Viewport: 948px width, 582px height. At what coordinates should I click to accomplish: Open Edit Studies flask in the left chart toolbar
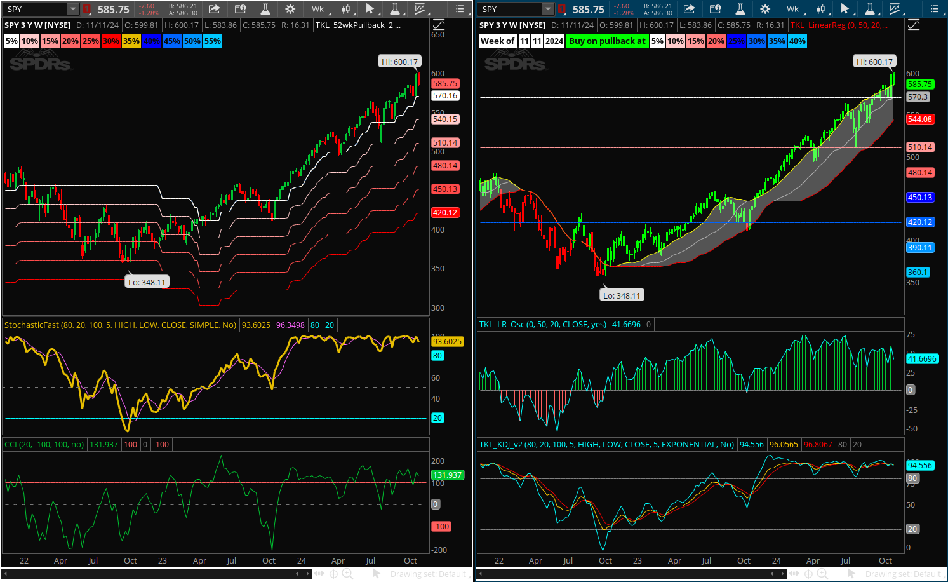[x=265, y=9]
